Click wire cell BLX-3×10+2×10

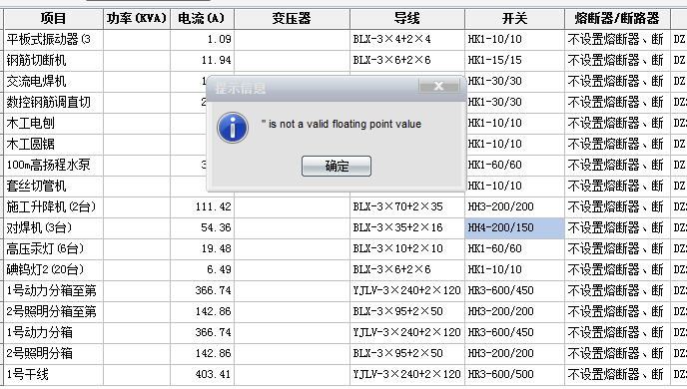407,249
